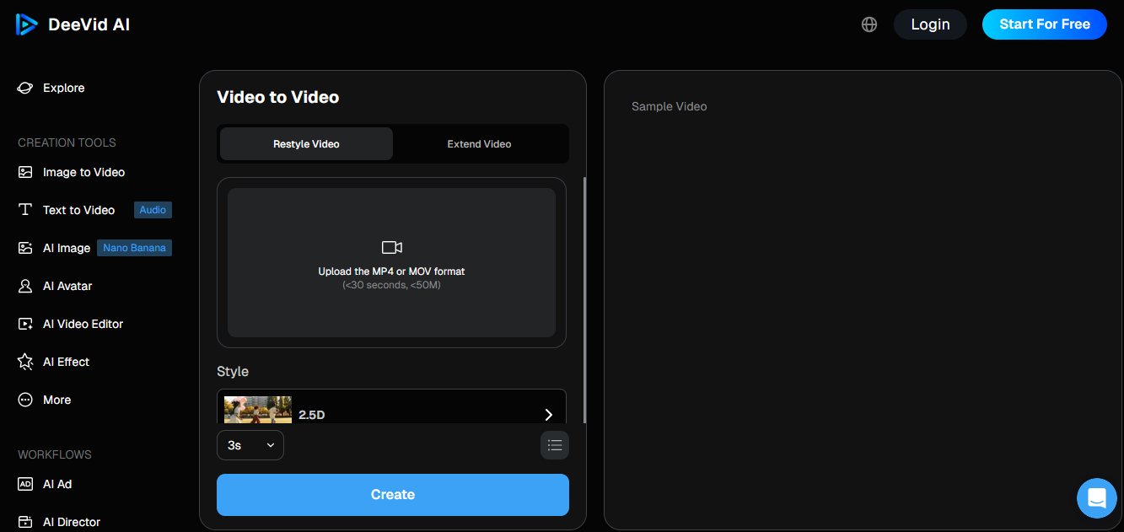Screen dimensions: 1124x532
Task: Click the chat support bubble icon
Action: [x=1096, y=497]
